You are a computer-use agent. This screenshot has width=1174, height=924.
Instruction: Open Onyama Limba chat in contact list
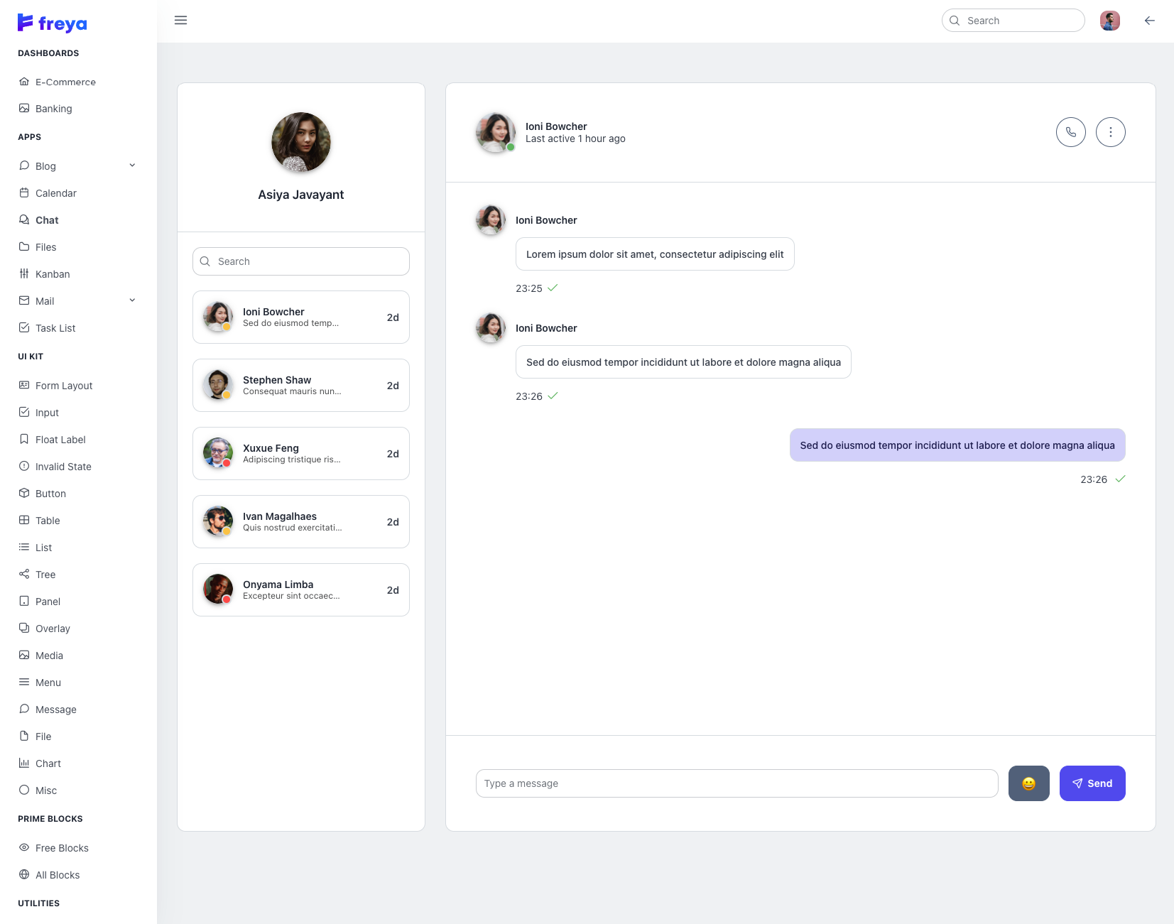(300, 590)
